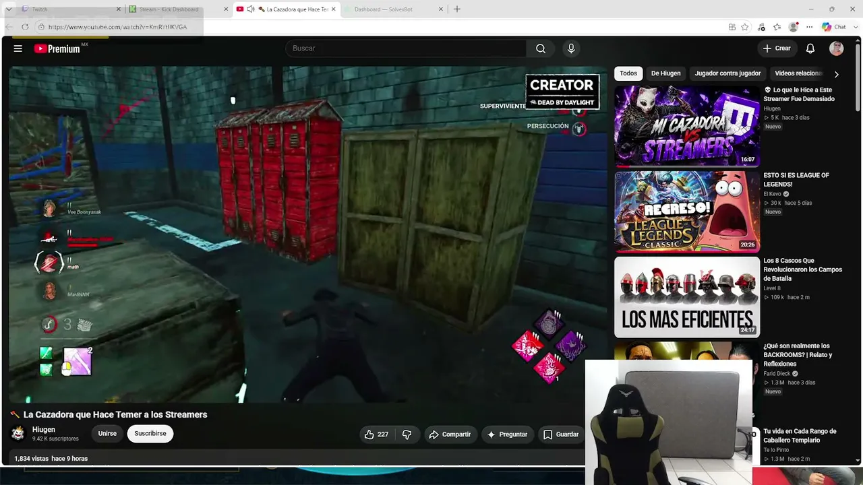
Task: Mute the YouTube tab audio speaker icon
Action: pyautogui.click(x=251, y=9)
